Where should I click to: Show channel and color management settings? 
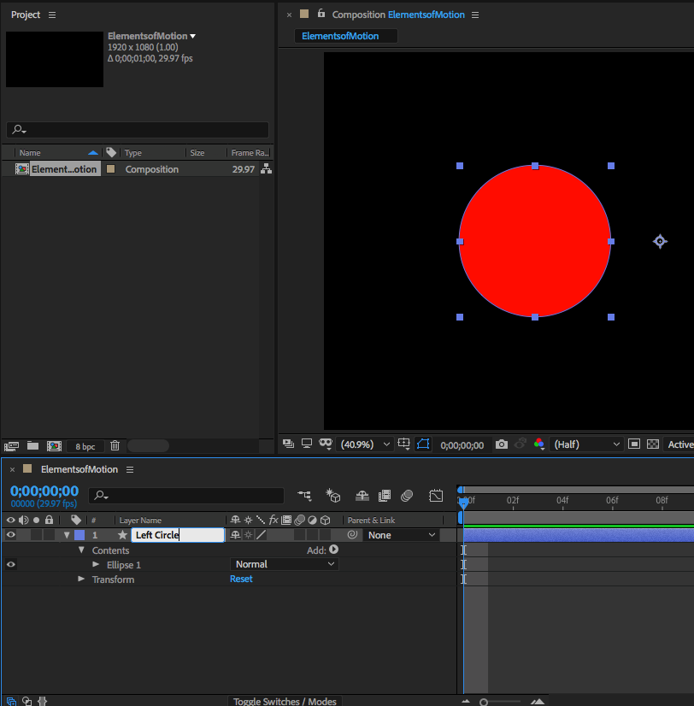pos(538,444)
